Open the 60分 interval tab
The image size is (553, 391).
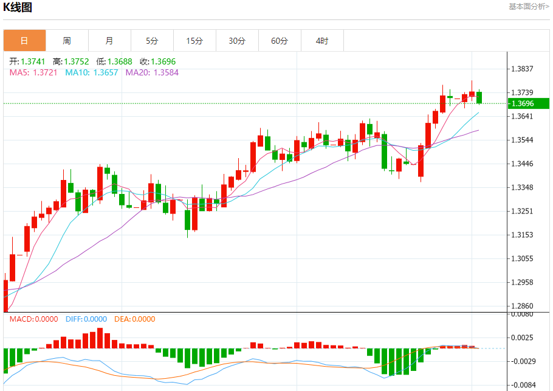tap(280, 41)
